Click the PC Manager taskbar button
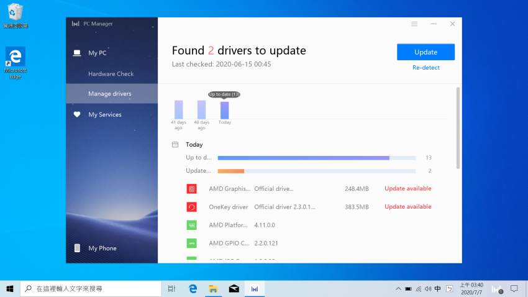Viewport: 528px width, 297px height. 255,288
